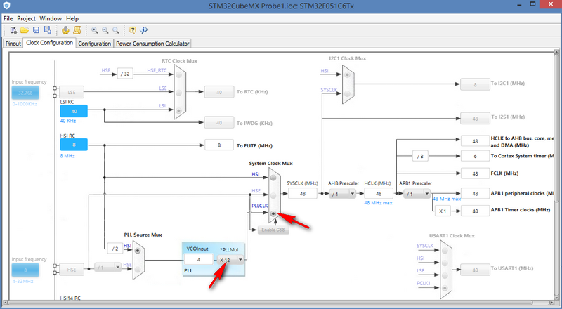
Task: Switch to the Clock Configuration tab
Action: [49, 43]
